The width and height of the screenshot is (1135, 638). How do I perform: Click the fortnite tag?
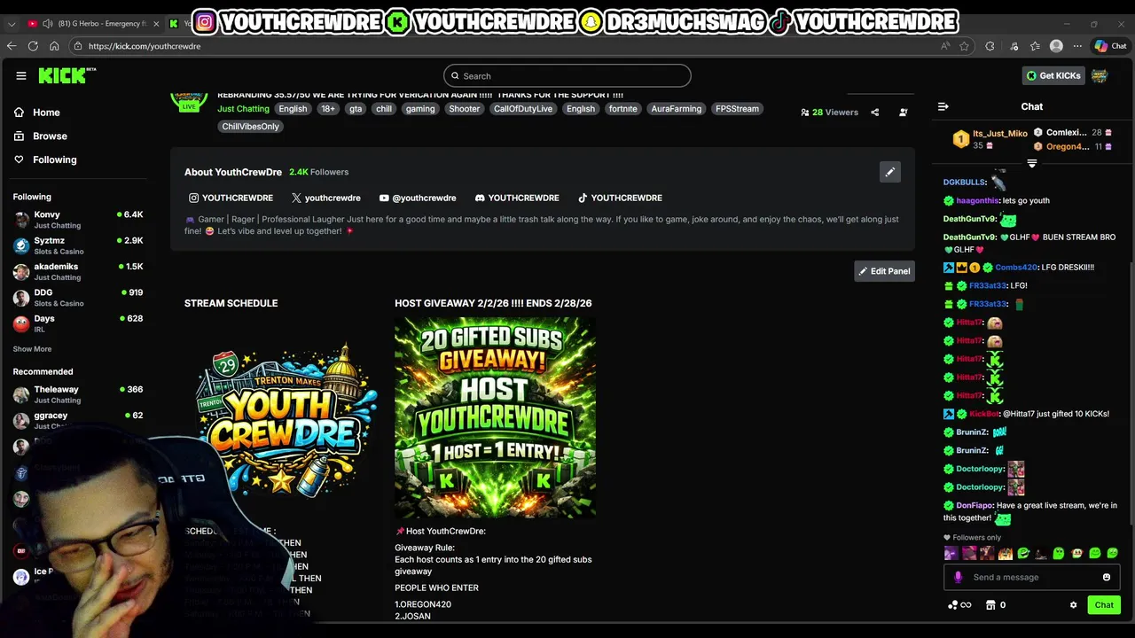coord(622,109)
